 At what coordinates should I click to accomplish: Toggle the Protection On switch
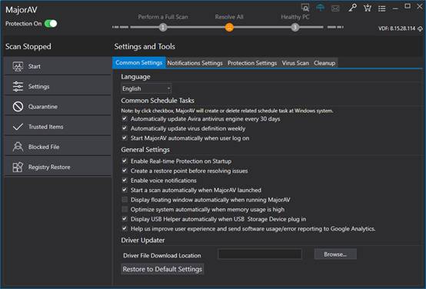(51, 24)
